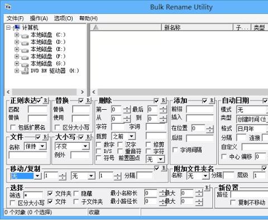Viewport: 268px width, 220px height.
Task: Select DVD RW drive H: icon
Action: coord(25,71)
